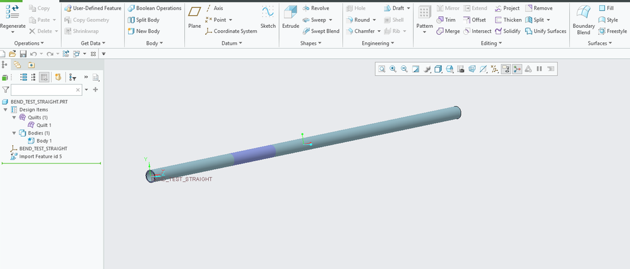630x269 pixels.
Task: Click the Save icon in quick access toolbar
Action: coord(23,54)
